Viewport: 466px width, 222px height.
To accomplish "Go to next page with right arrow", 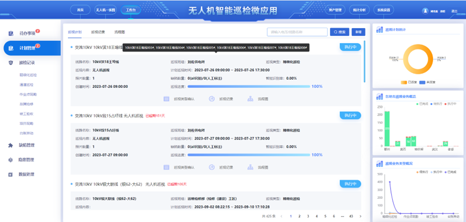I will tap(360, 217).
